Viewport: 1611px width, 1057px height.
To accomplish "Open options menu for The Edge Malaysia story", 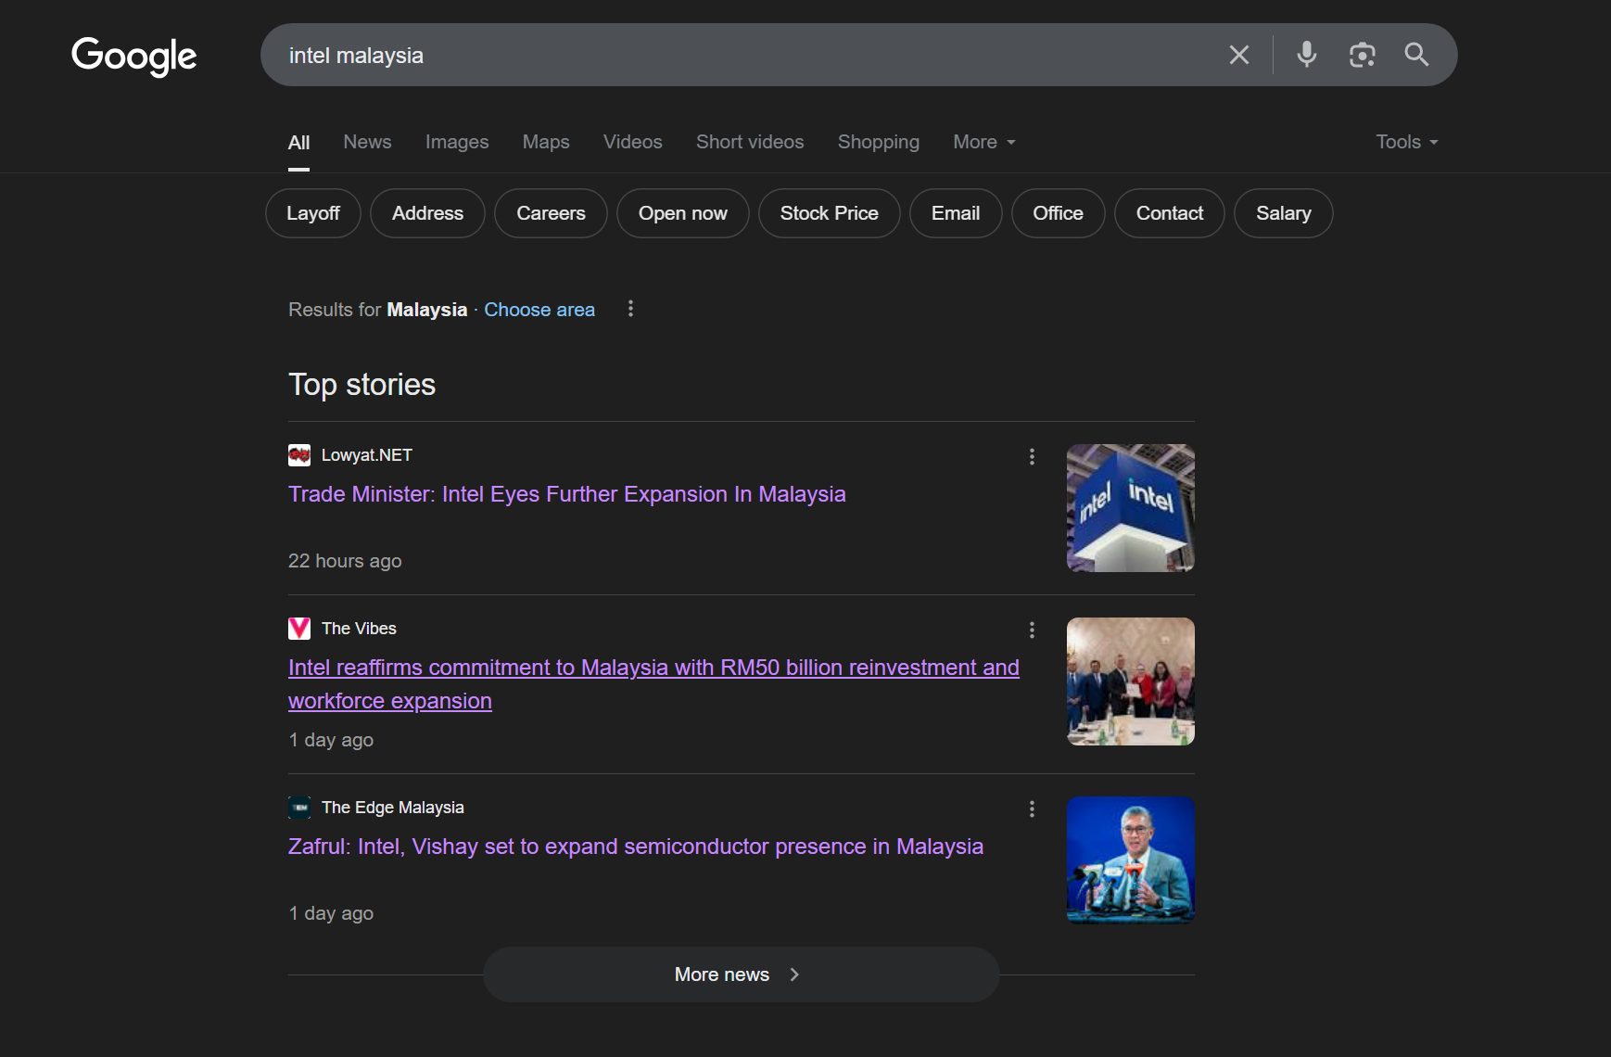I will [x=1032, y=809].
